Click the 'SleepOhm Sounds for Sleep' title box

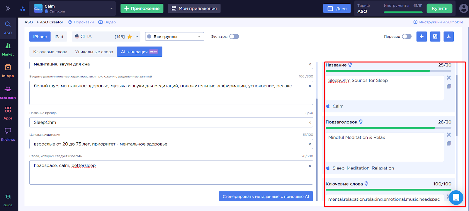[385, 88]
